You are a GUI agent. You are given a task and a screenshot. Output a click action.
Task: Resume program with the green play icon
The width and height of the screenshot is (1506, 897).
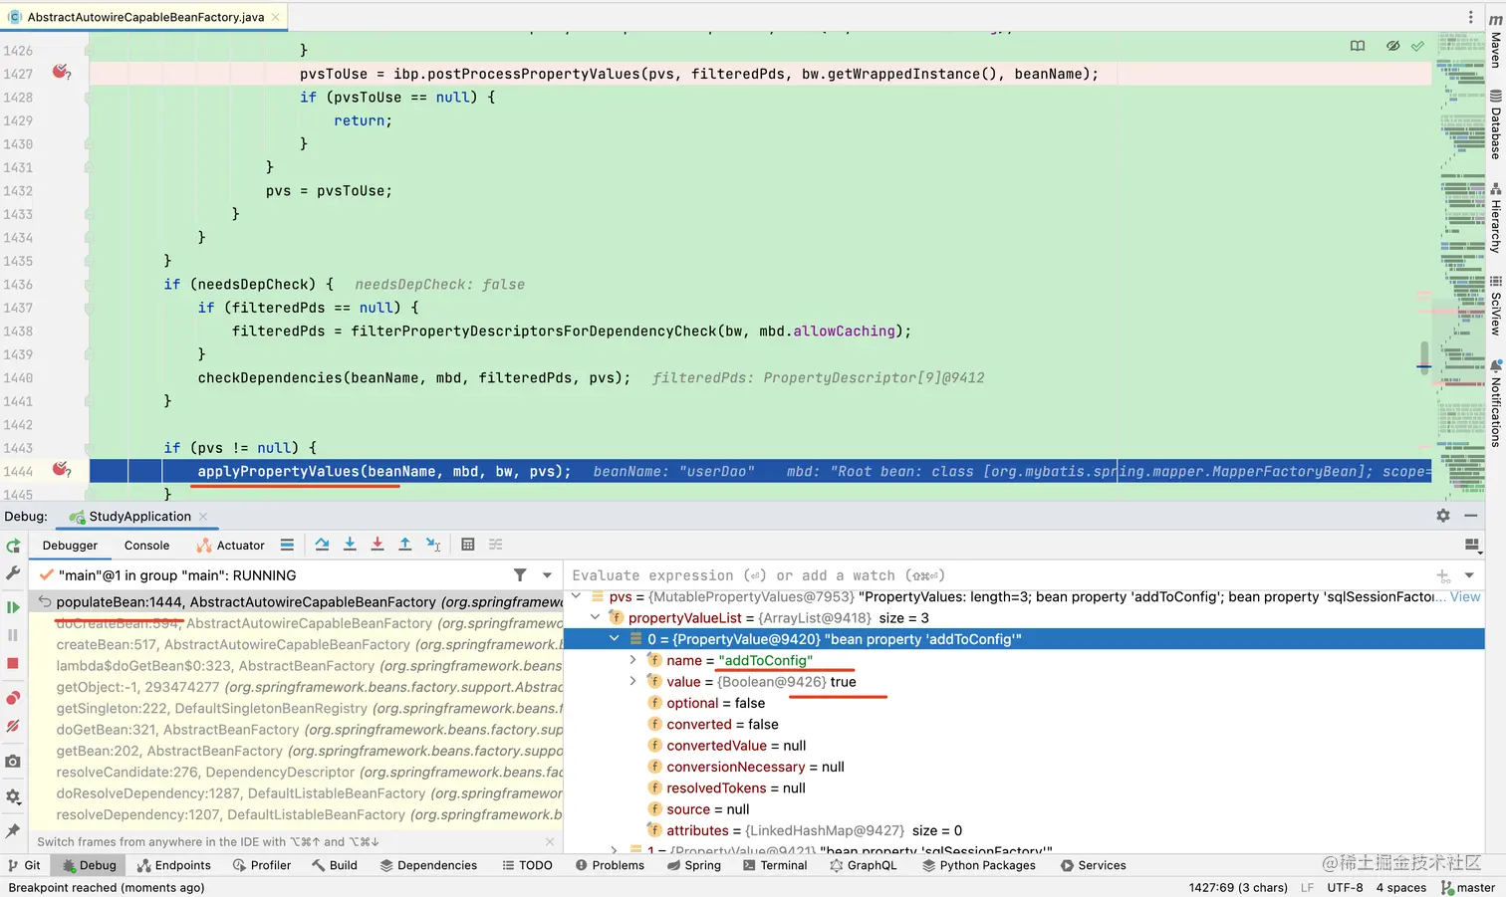click(x=13, y=607)
